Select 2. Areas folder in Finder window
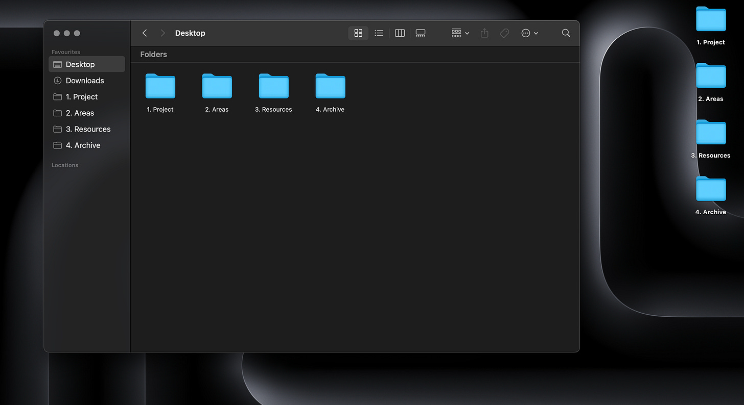This screenshot has height=405, width=744. (217, 86)
